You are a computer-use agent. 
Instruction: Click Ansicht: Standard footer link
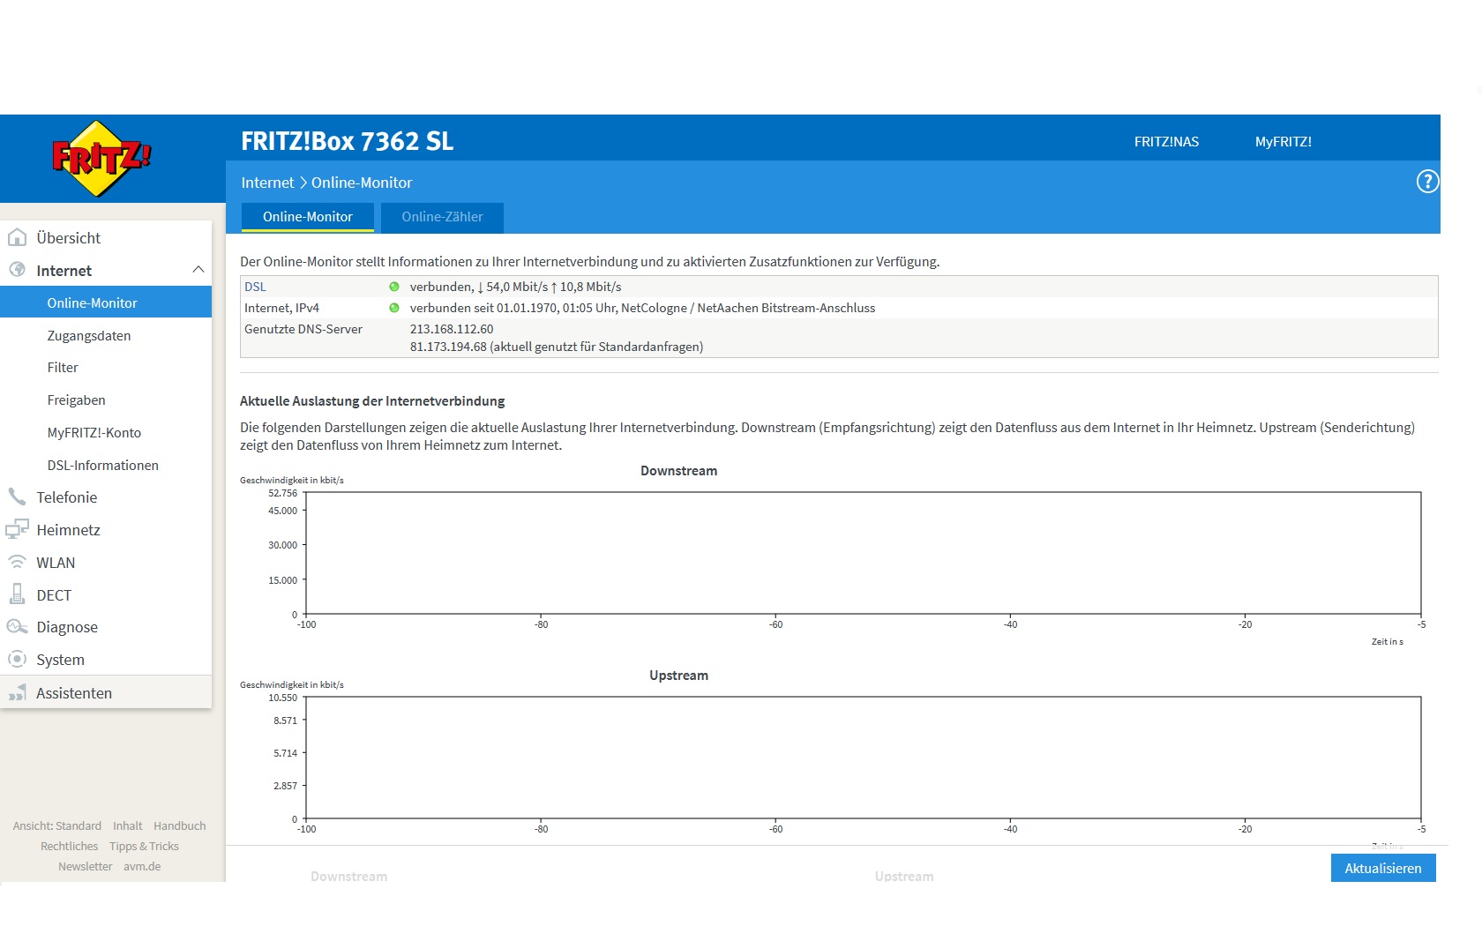point(57,825)
